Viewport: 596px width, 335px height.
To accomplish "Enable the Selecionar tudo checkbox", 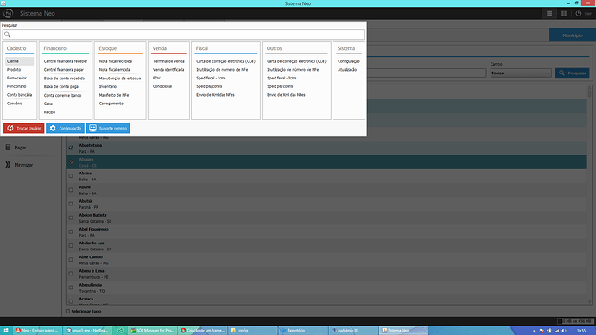I will (67, 311).
